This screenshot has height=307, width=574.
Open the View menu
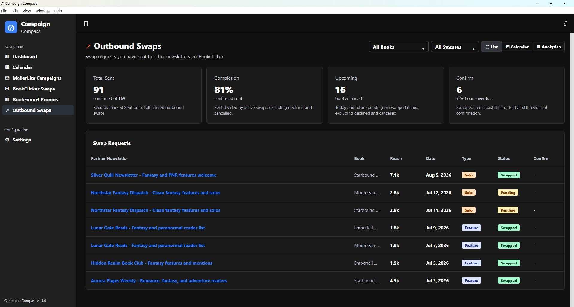click(x=27, y=11)
